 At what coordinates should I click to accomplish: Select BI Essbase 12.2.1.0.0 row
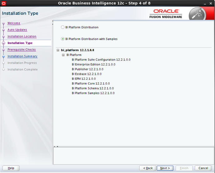click(x=87, y=74)
